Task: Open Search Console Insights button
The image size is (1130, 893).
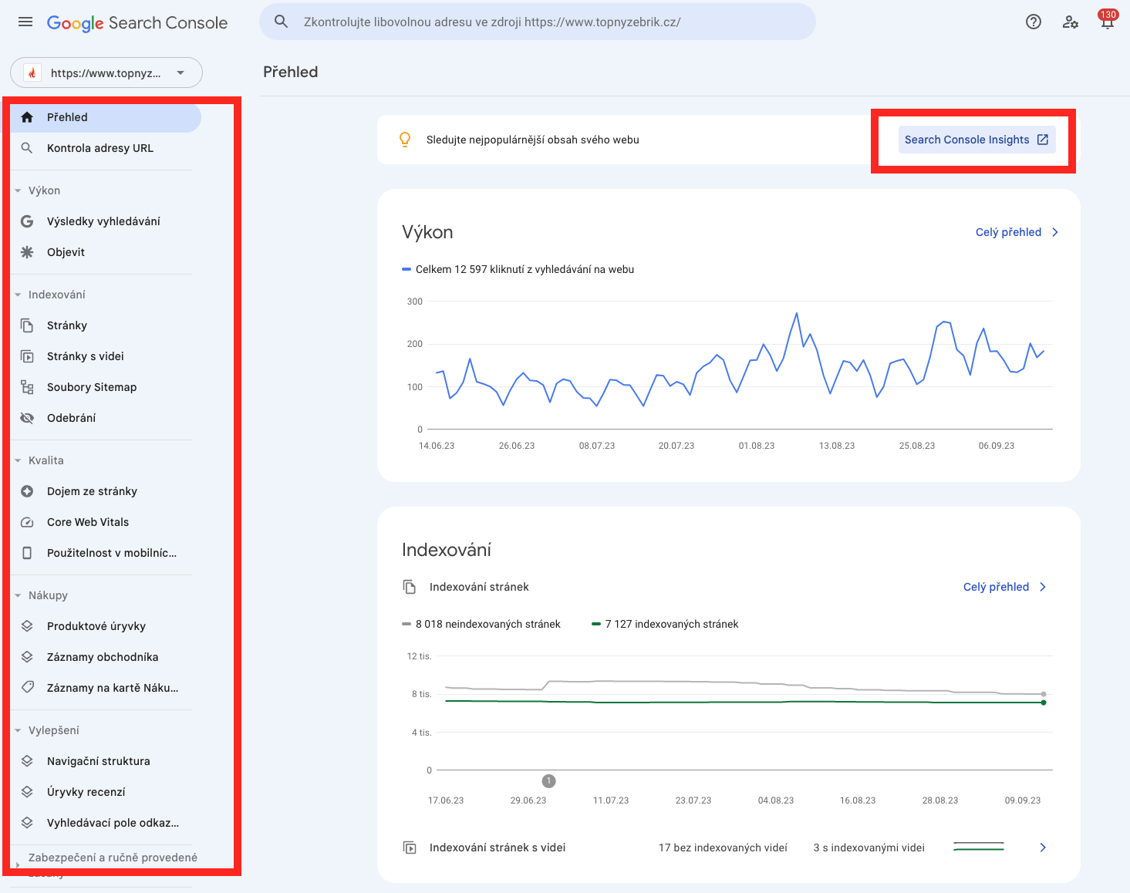Action: (977, 140)
